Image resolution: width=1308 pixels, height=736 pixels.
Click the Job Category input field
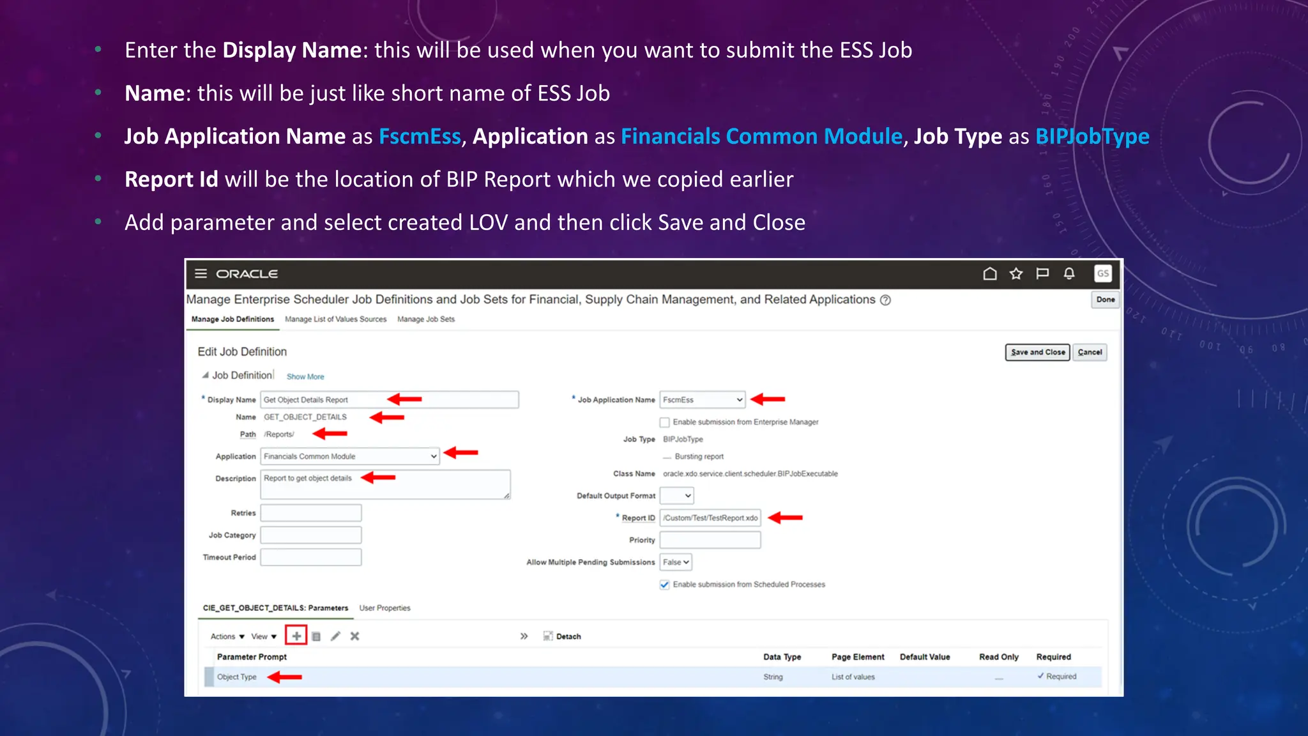[x=311, y=535]
